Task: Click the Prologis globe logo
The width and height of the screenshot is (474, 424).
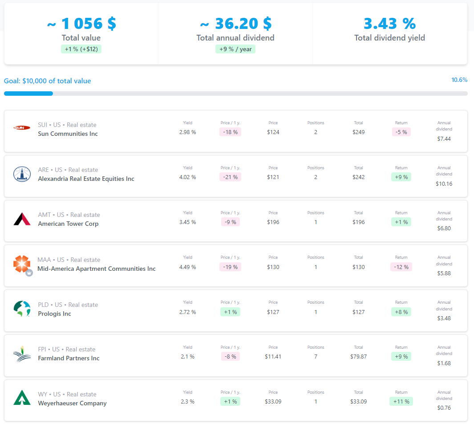Action: (x=22, y=309)
